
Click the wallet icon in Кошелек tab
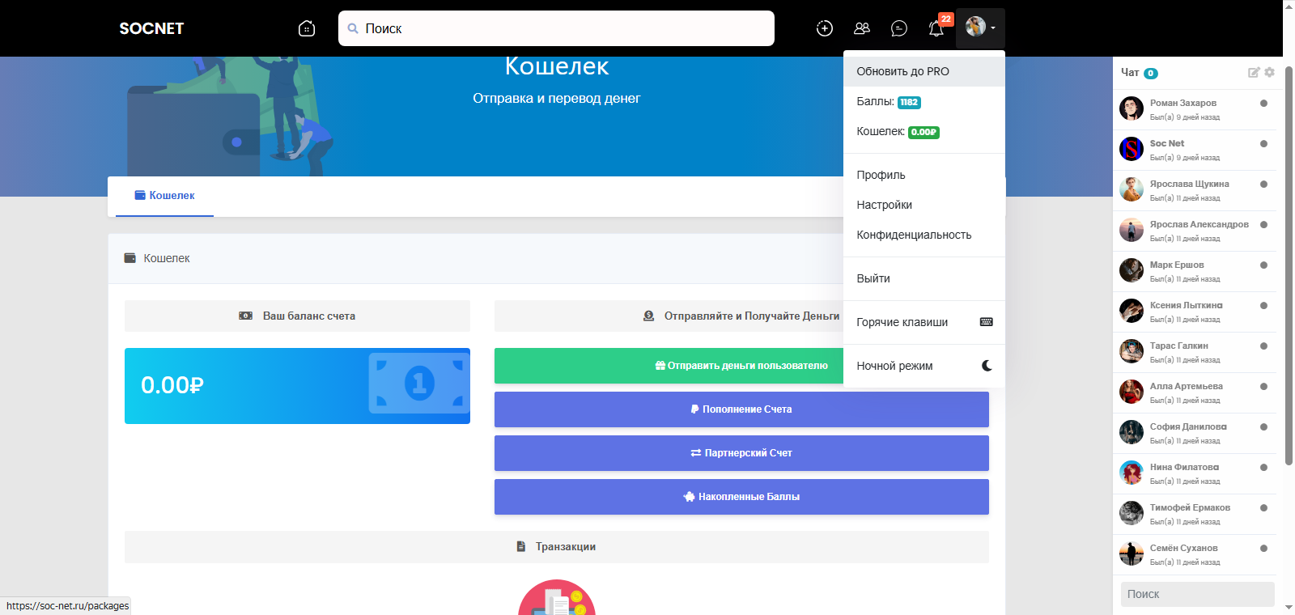tap(140, 195)
